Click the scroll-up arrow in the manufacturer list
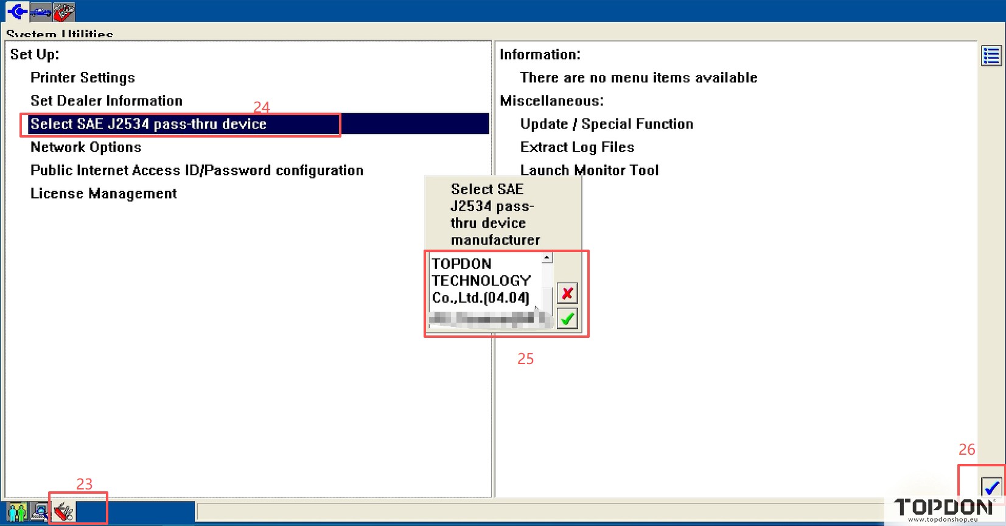 click(x=547, y=258)
